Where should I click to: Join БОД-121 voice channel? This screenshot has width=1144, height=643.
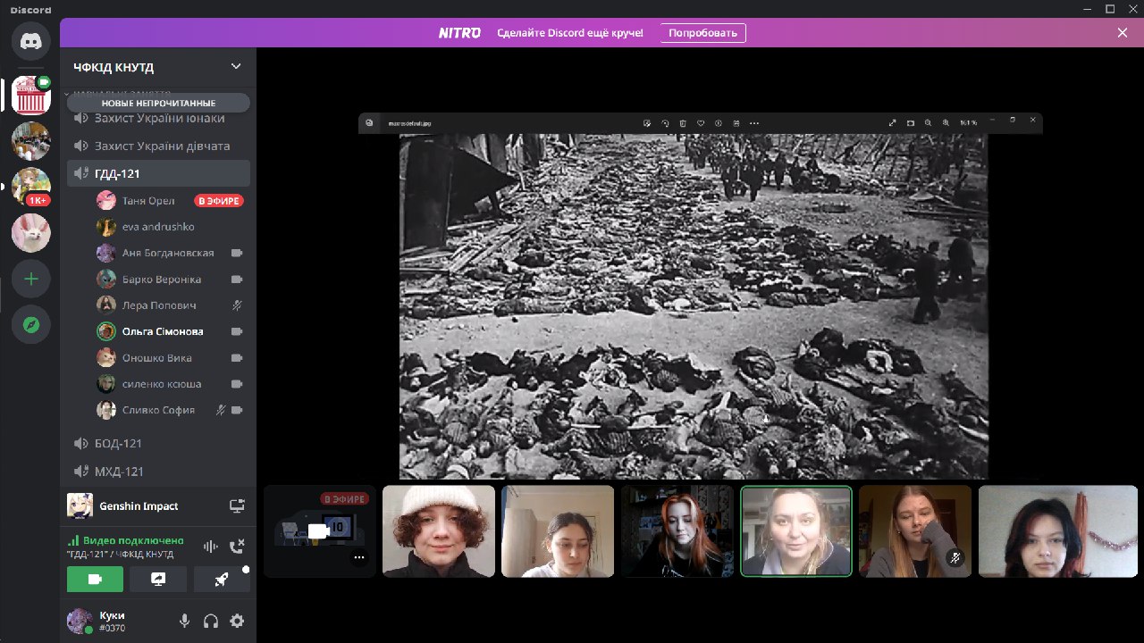[118, 443]
